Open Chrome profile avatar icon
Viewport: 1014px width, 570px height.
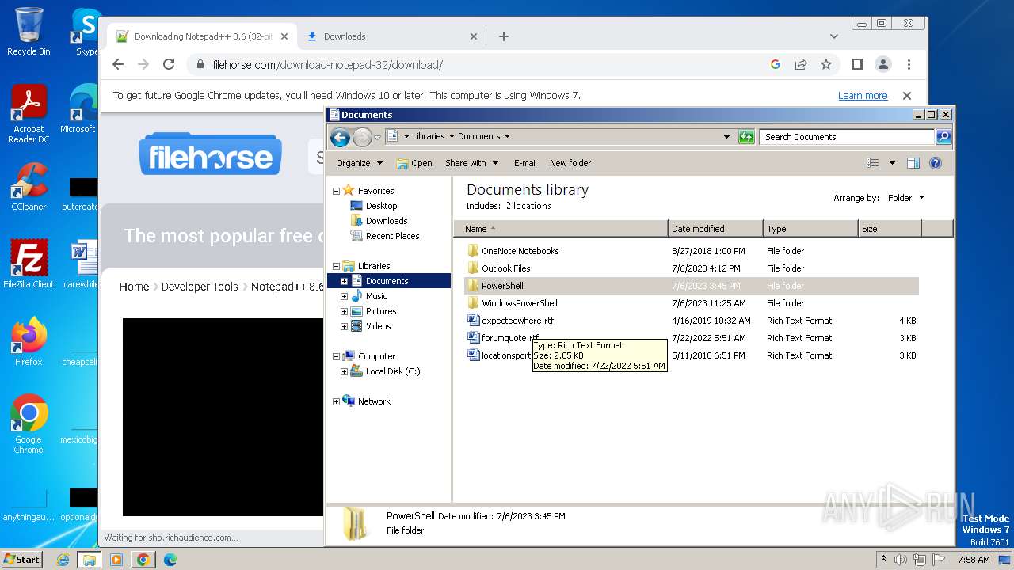point(882,65)
